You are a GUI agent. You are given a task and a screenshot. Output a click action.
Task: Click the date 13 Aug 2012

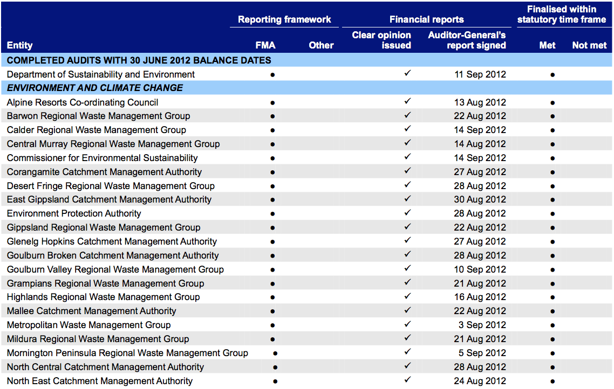[x=480, y=102]
